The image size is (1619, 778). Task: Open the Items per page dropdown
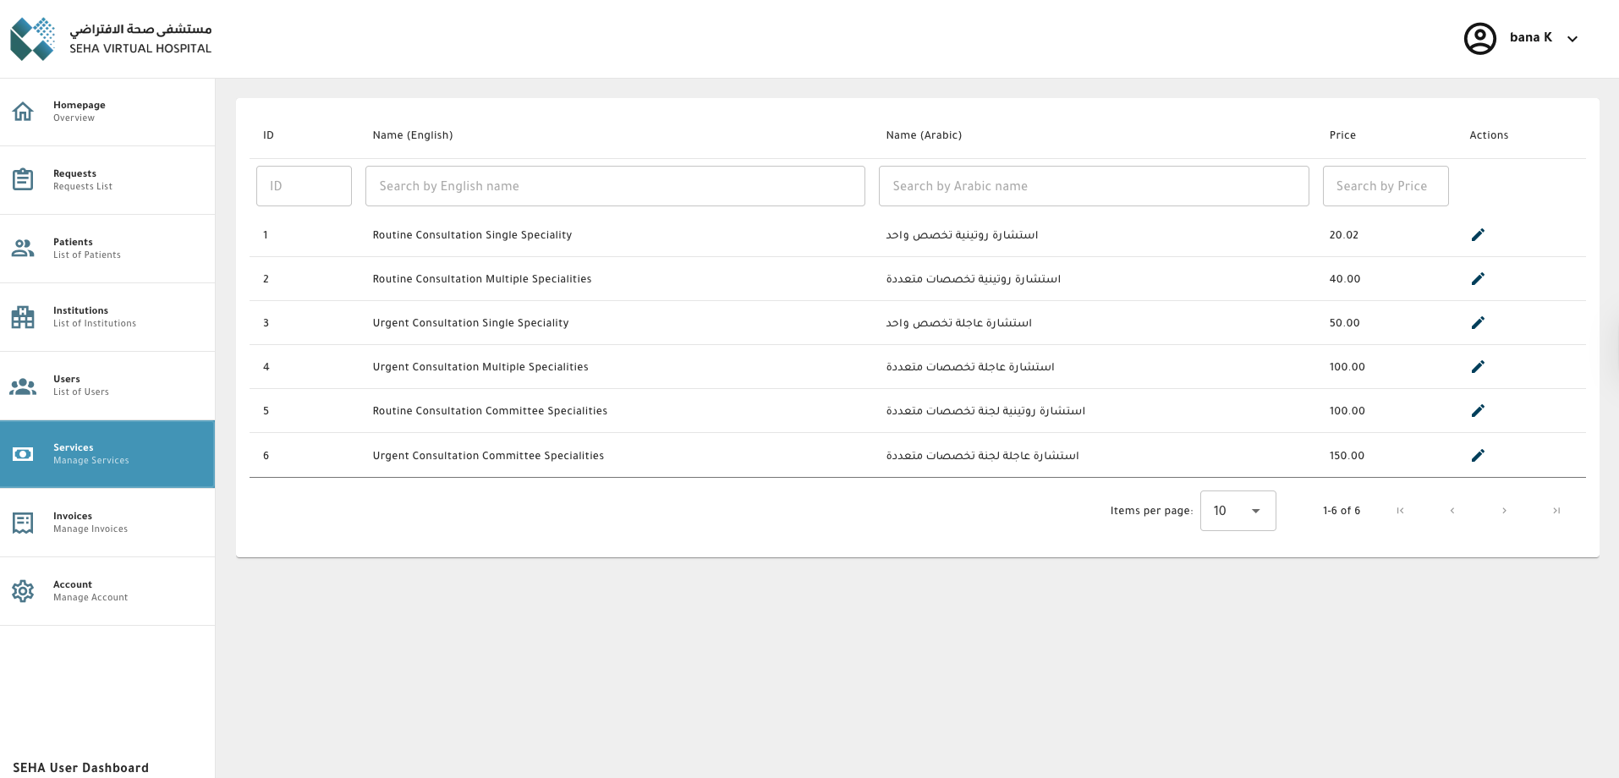click(1238, 511)
